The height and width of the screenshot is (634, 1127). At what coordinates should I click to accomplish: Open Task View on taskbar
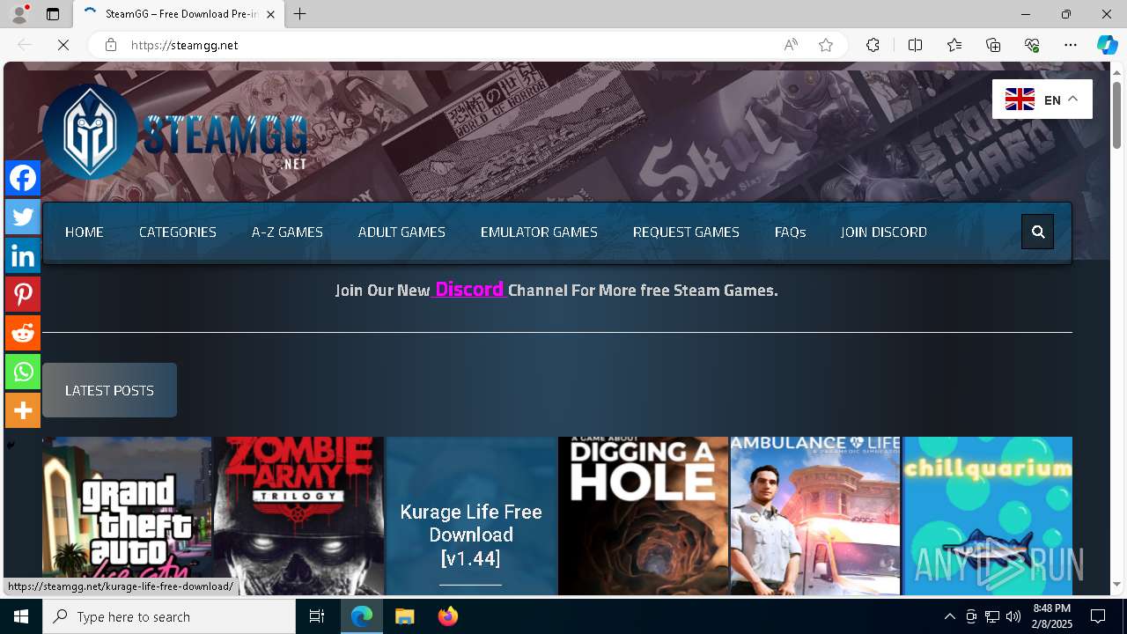pyautogui.click(x=317, y=616)
